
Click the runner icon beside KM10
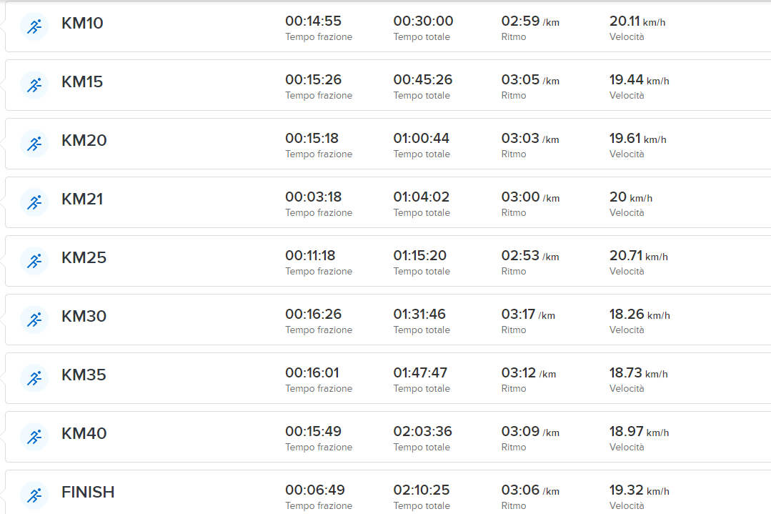point(34,26)
